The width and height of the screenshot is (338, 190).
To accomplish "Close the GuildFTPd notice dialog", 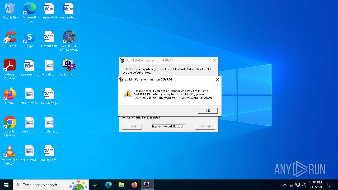I will pos(218,79).
